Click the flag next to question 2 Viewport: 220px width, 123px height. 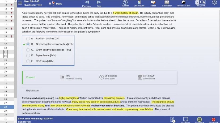tap(11, 5)
